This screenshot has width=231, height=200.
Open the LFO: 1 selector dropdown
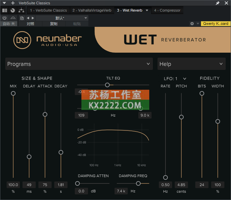point(175,78)
